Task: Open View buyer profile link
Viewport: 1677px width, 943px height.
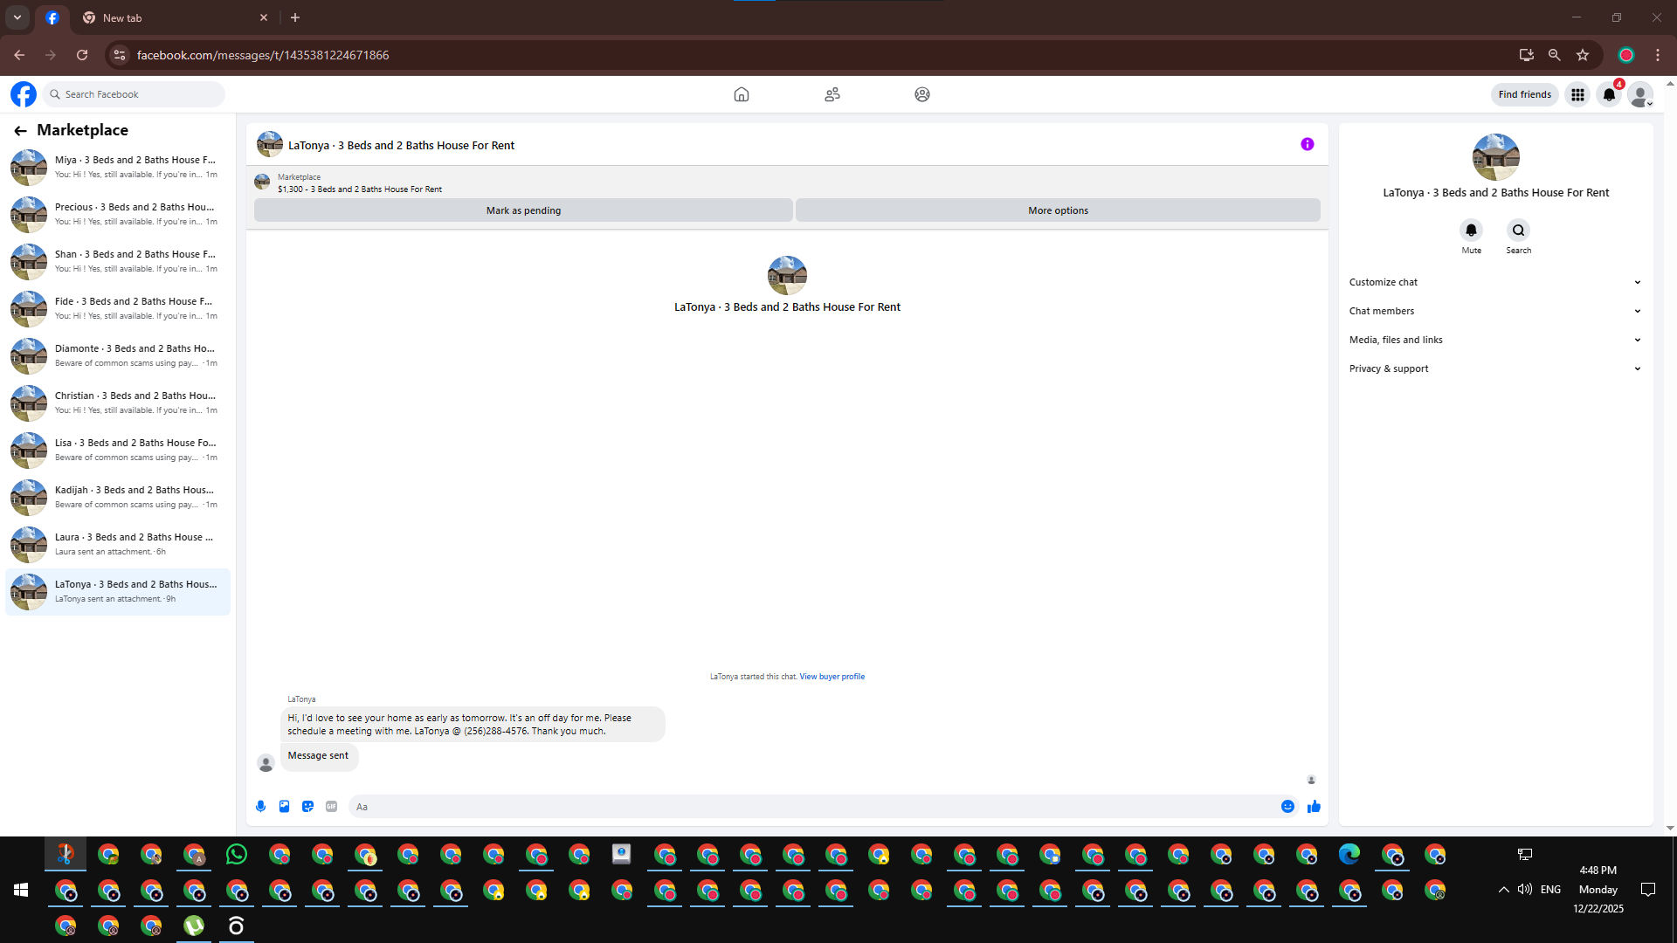Action: [832, 677]
